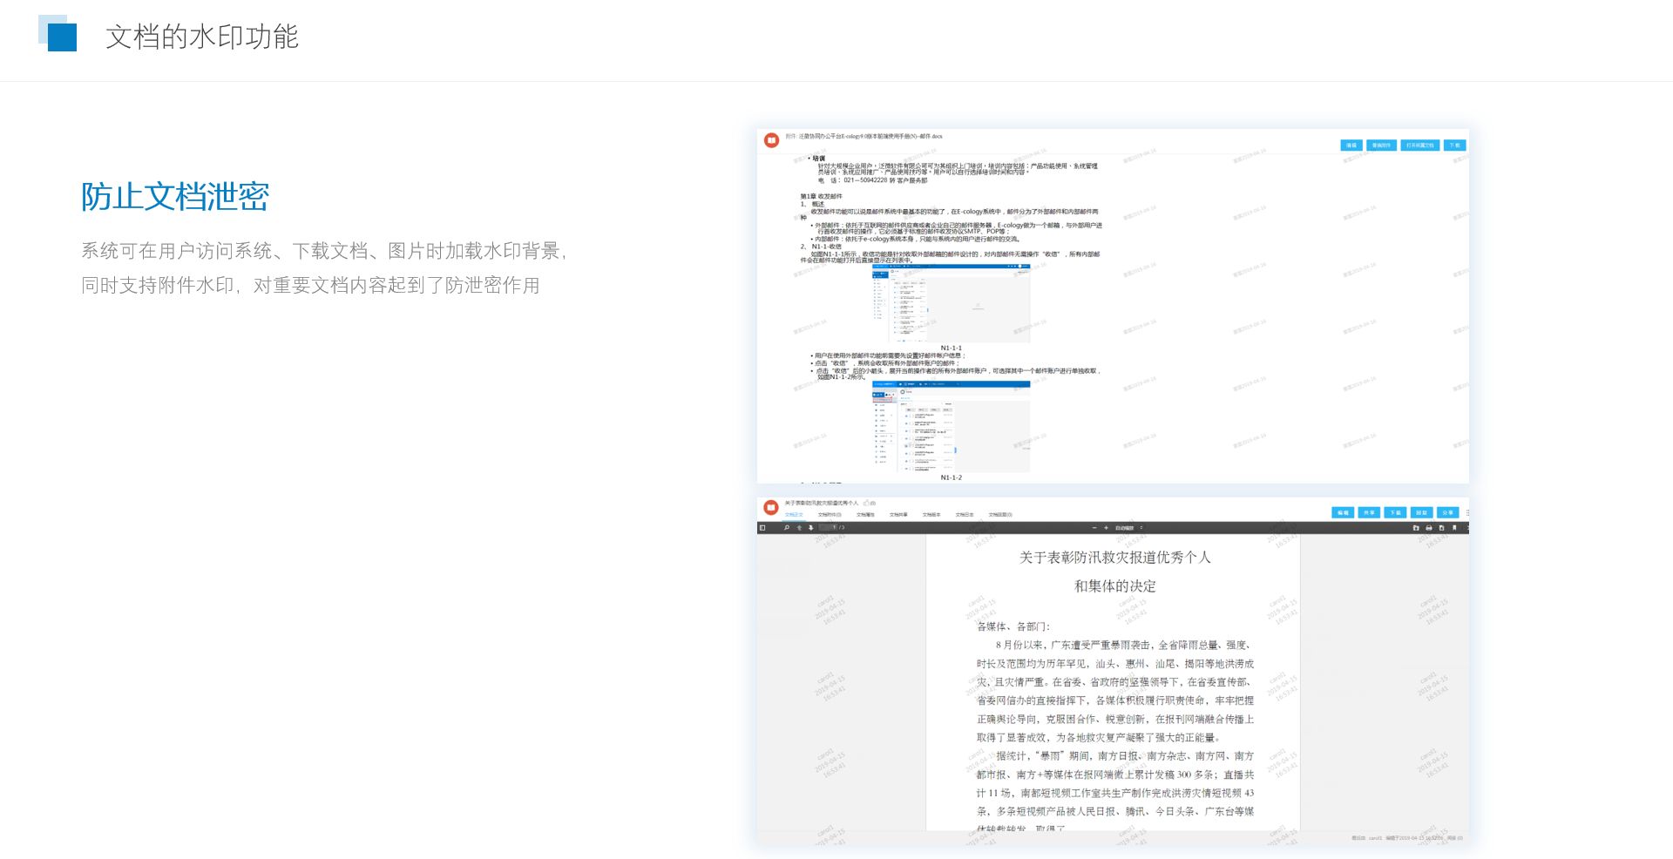This screenshot has width=1673, height=859.
Task: Click the thumbs-up like icon beside document title
Action: tap(866, 503)
